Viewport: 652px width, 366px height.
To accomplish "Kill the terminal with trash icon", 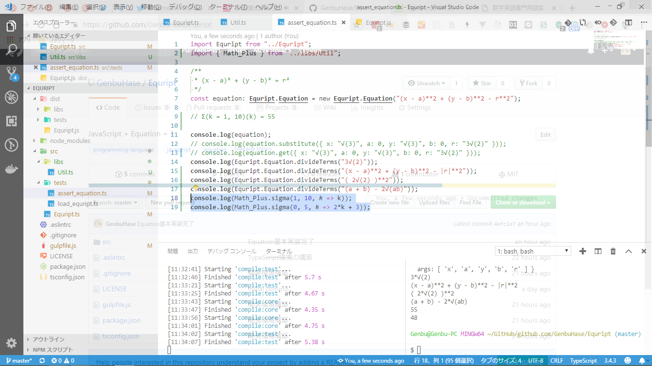I will [613, 251].
